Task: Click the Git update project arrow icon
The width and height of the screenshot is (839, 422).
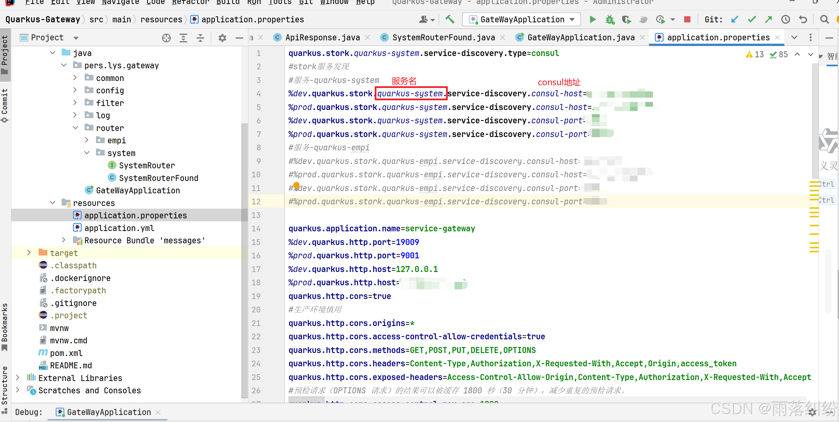Action: [x=734, y=20]
